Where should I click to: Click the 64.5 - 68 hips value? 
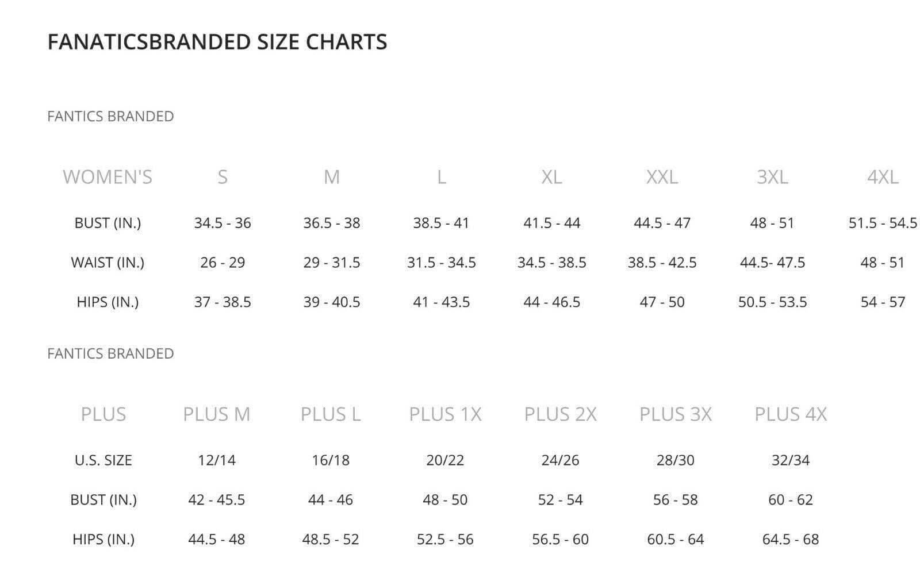(791, 540)
